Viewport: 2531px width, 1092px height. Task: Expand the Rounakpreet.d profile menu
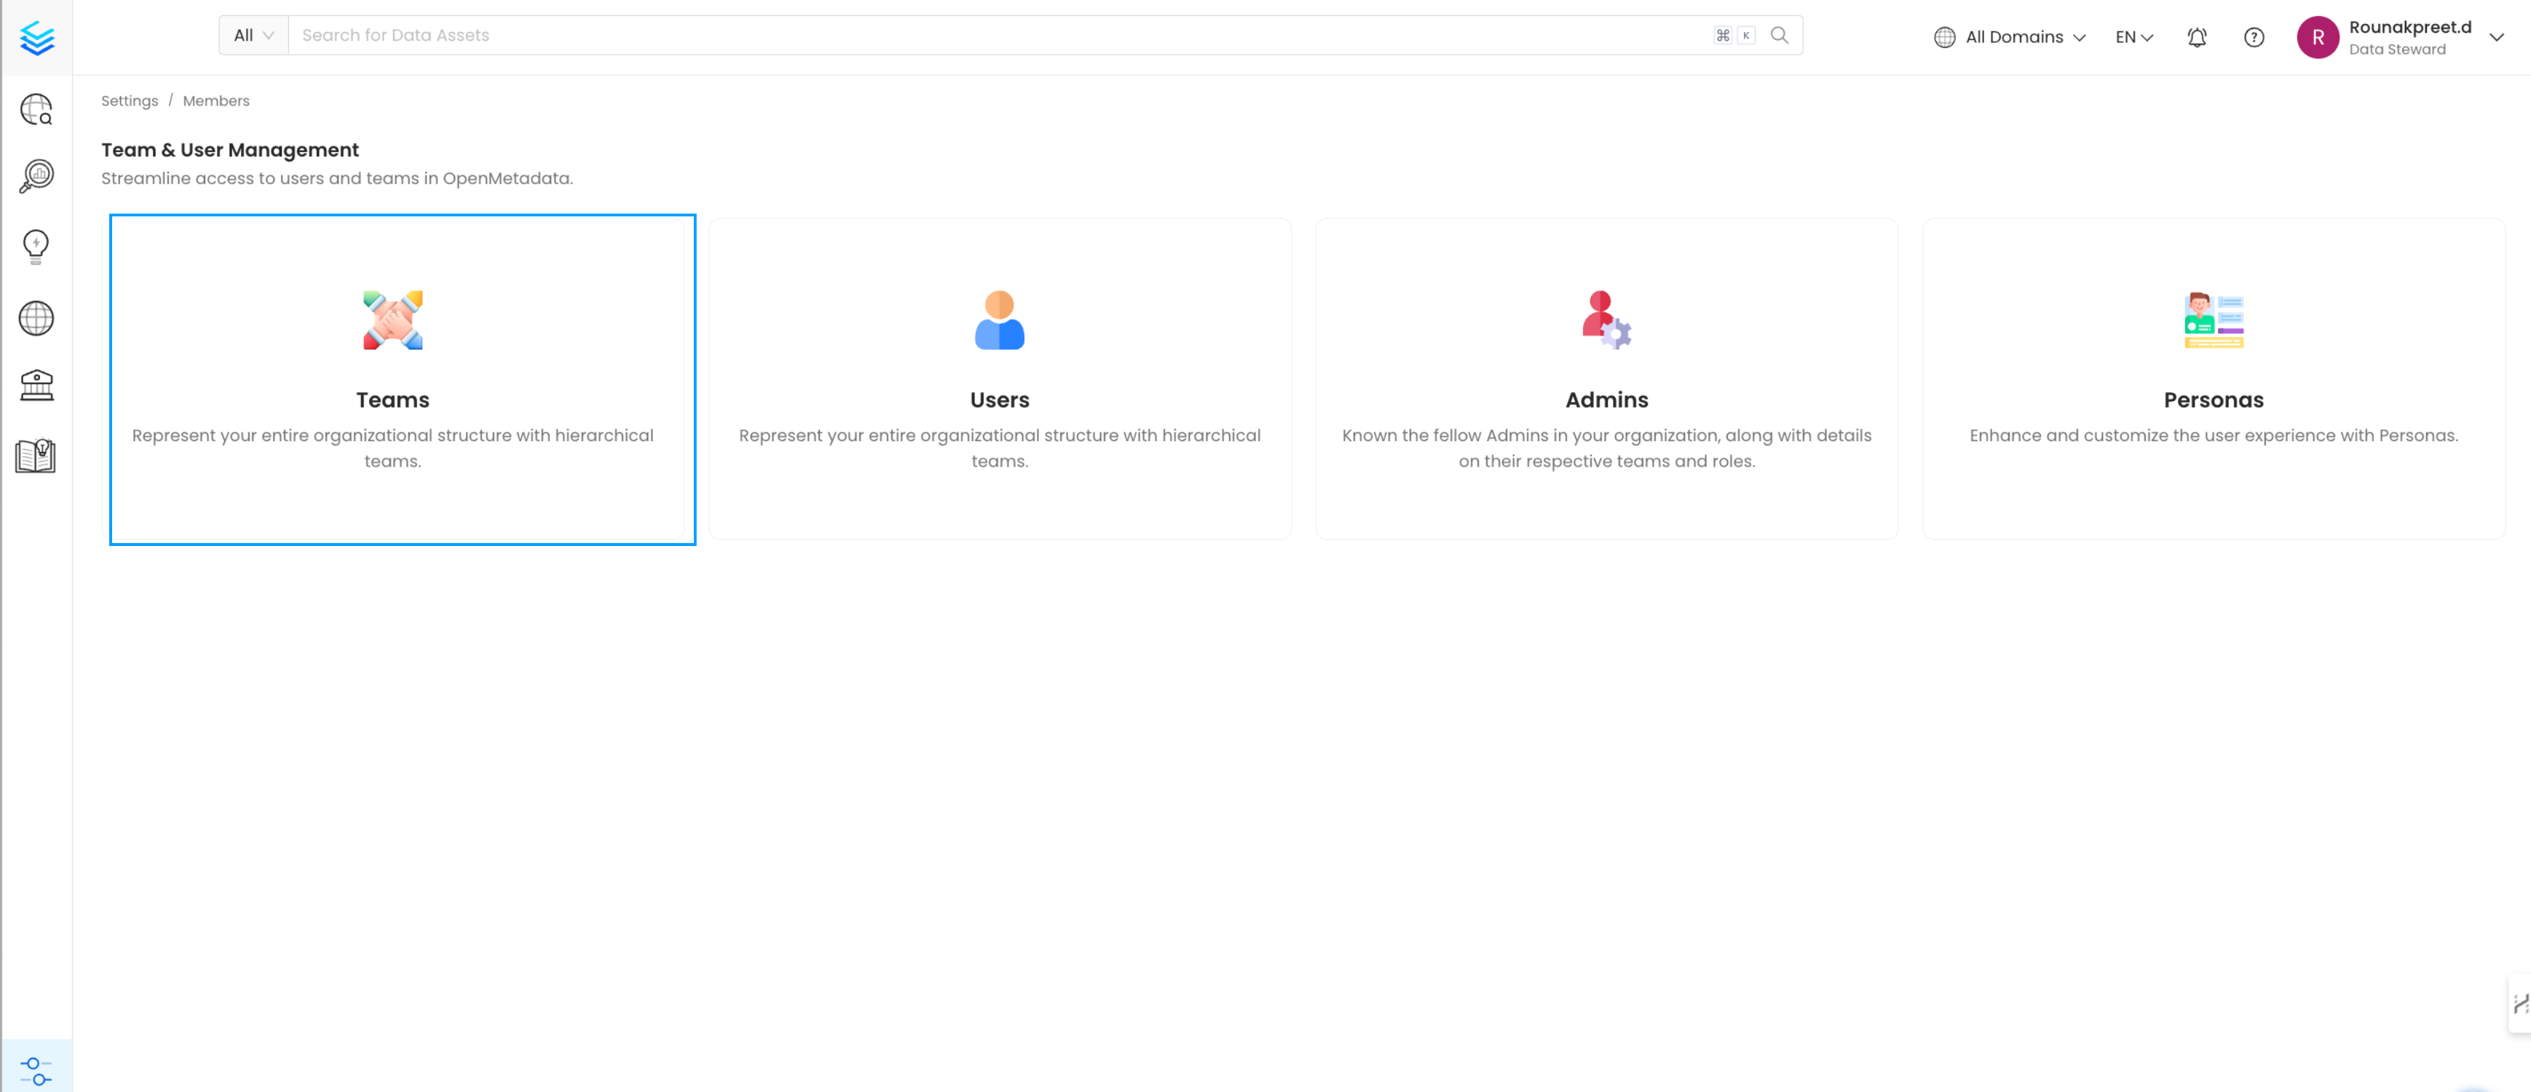[2495, 37]
